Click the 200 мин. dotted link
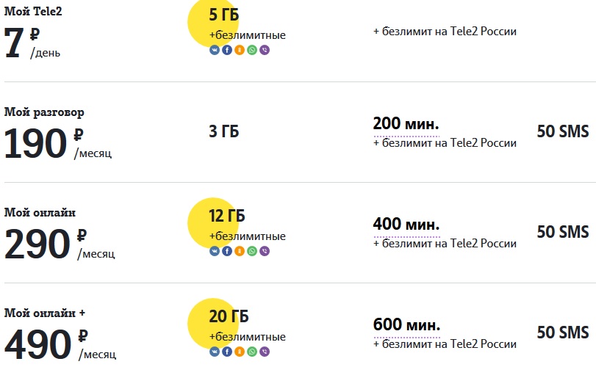 click(x=406, y=124)
